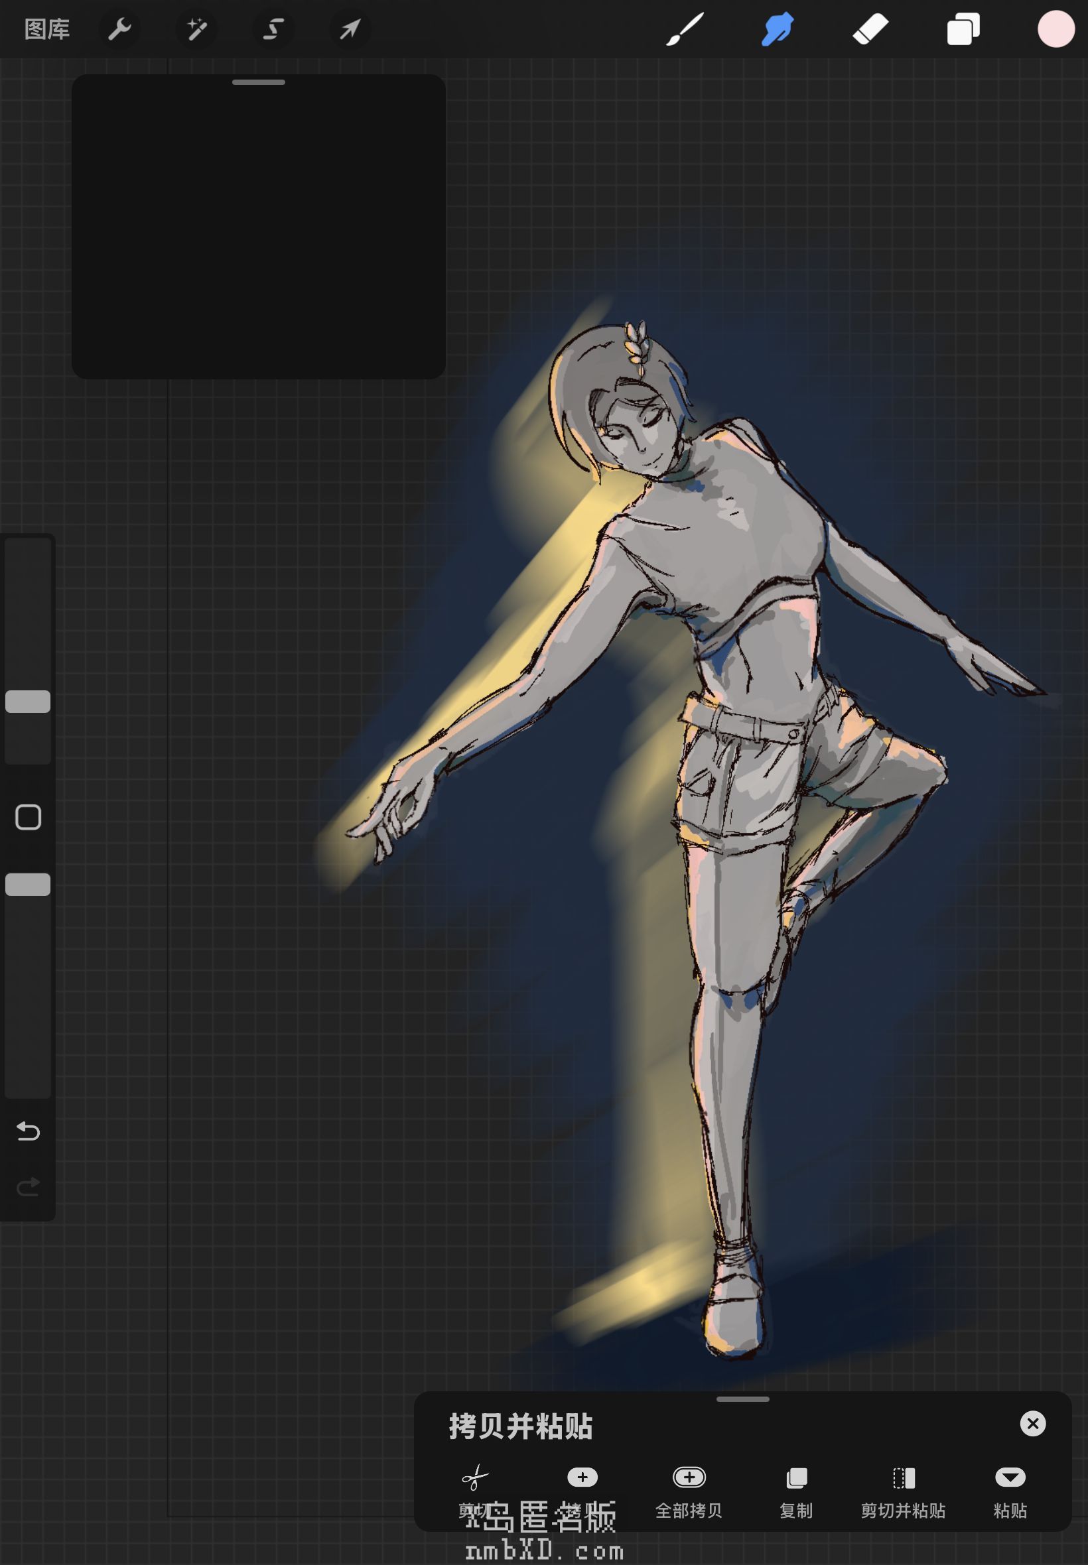Return to the 图库 gallery
The image size is (1088, 1565).
pyautogui.click(x=47, y=29)
